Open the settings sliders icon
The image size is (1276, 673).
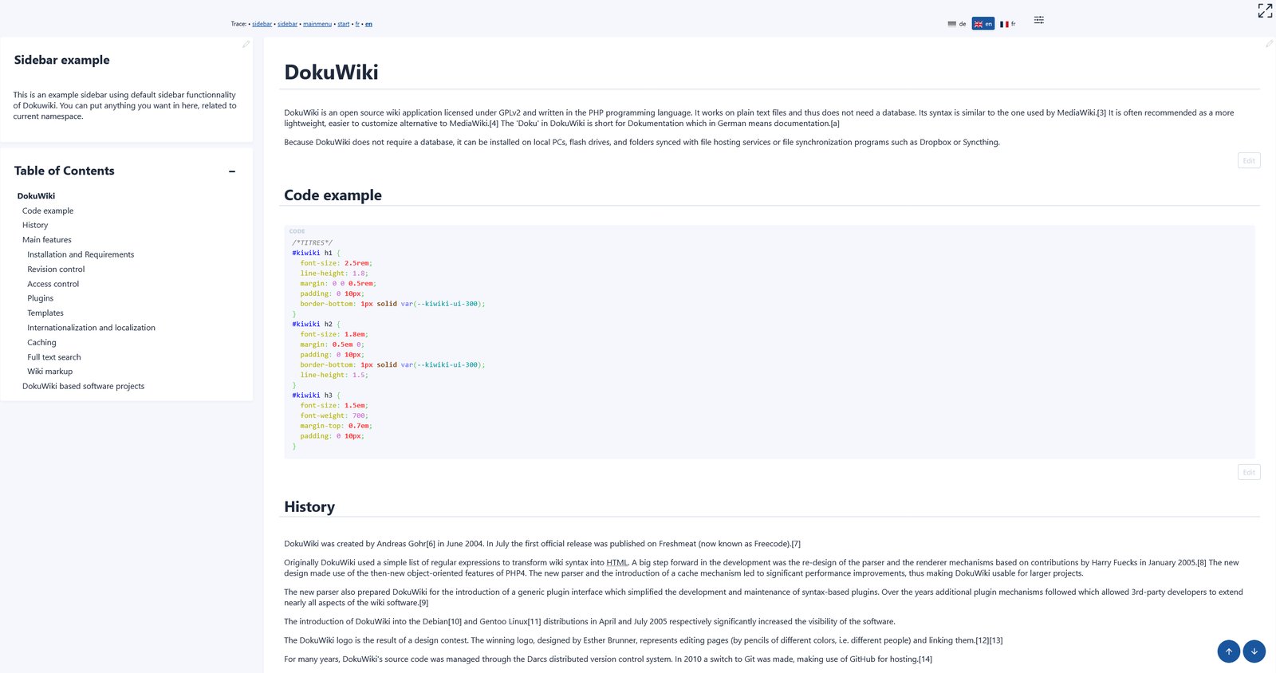pyautogui.click(x=1038, y=20)
